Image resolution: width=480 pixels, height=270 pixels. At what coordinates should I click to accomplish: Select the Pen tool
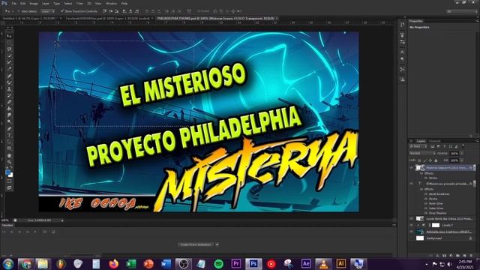coord(9,128)
